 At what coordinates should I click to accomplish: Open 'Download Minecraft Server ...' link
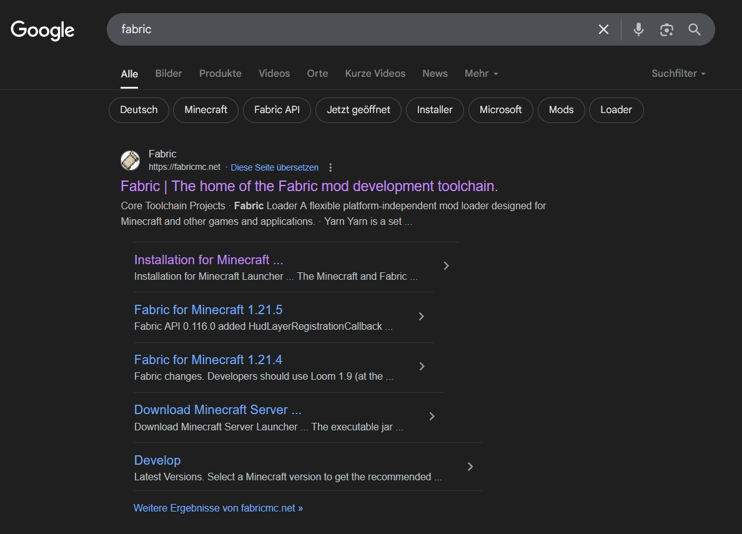pos(218,410)
